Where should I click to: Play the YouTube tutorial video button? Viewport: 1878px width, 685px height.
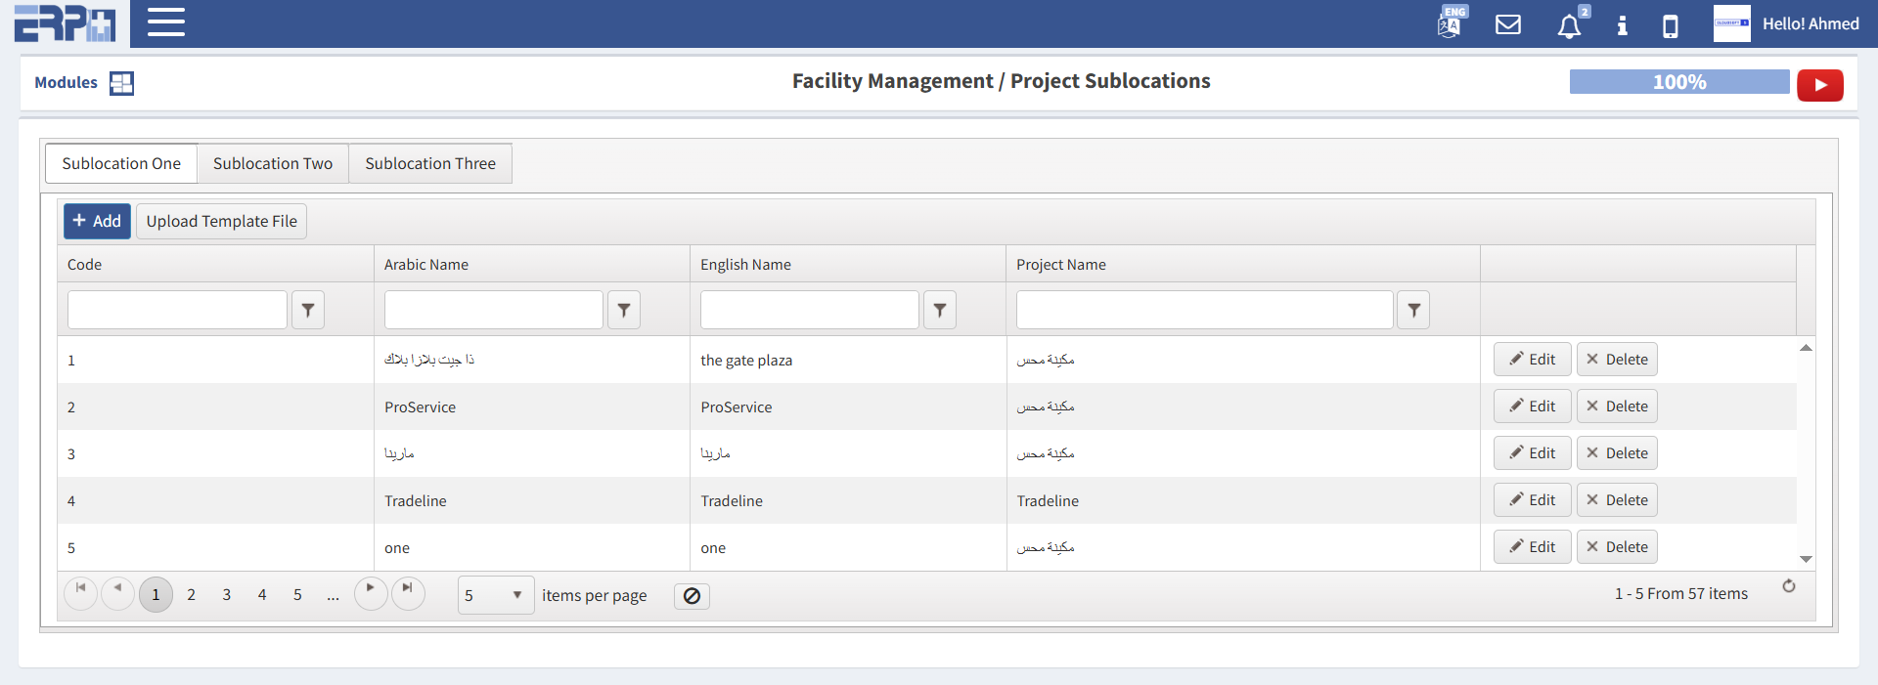(1819, 85)
